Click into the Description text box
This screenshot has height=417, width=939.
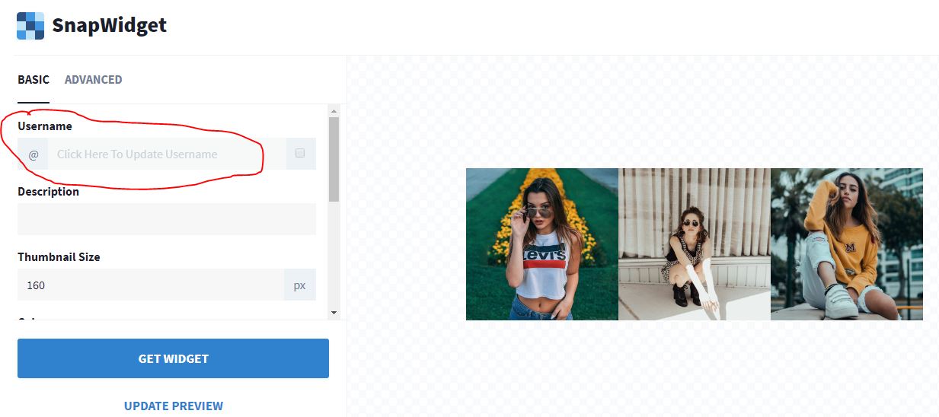pyautogui.click(x=167, y=219)
